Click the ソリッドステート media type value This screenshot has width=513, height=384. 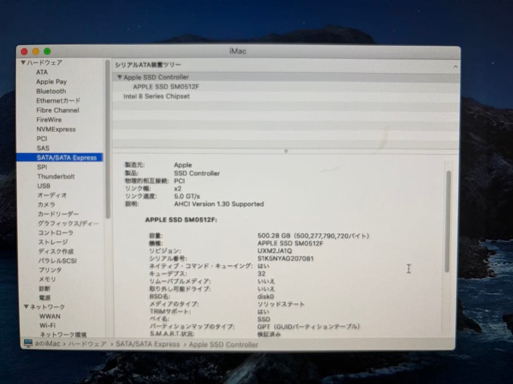(281, 304)
